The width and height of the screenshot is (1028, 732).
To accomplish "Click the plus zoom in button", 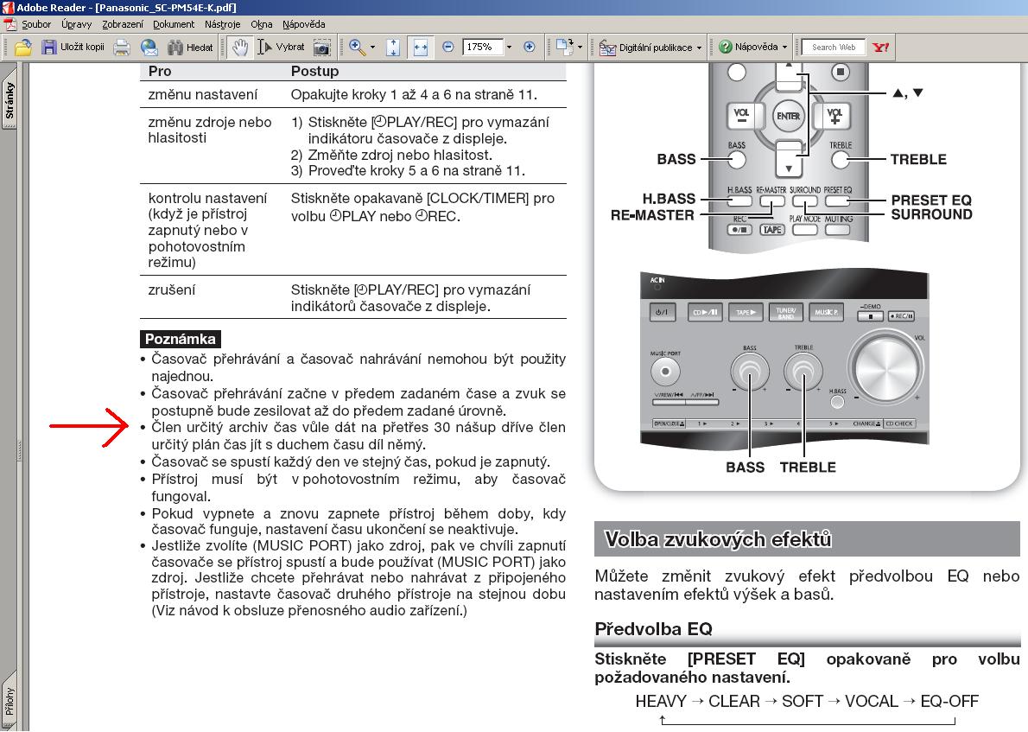I will (x=529, y=48).
